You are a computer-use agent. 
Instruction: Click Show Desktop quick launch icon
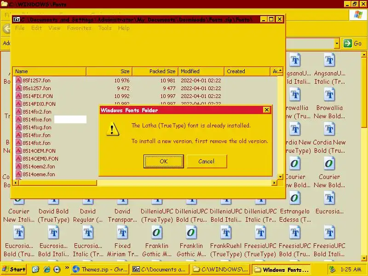(35, 269)
